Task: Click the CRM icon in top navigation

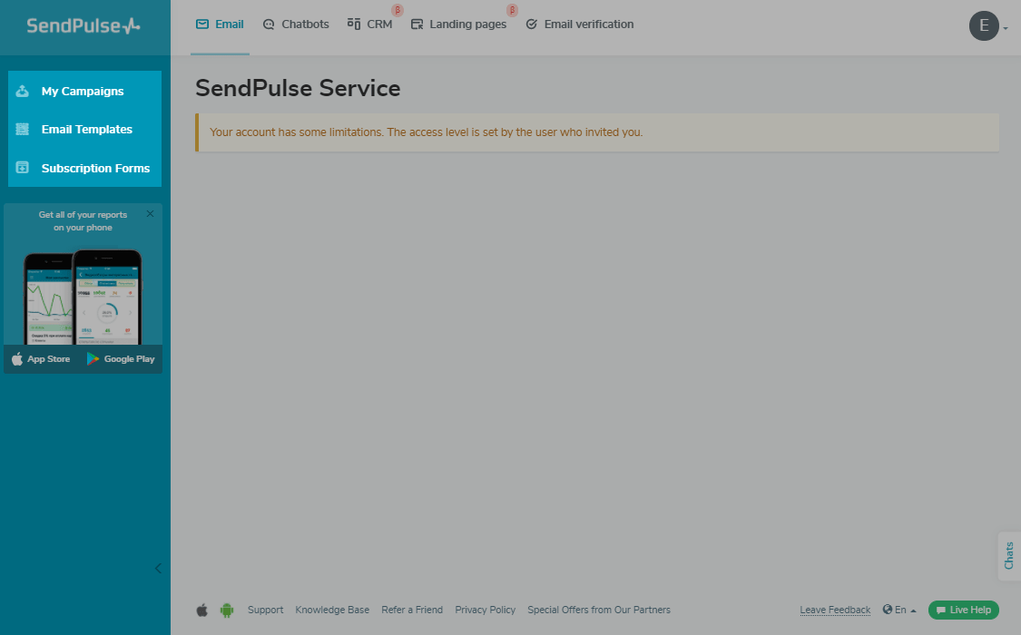Action: click(x=354, y=24)
